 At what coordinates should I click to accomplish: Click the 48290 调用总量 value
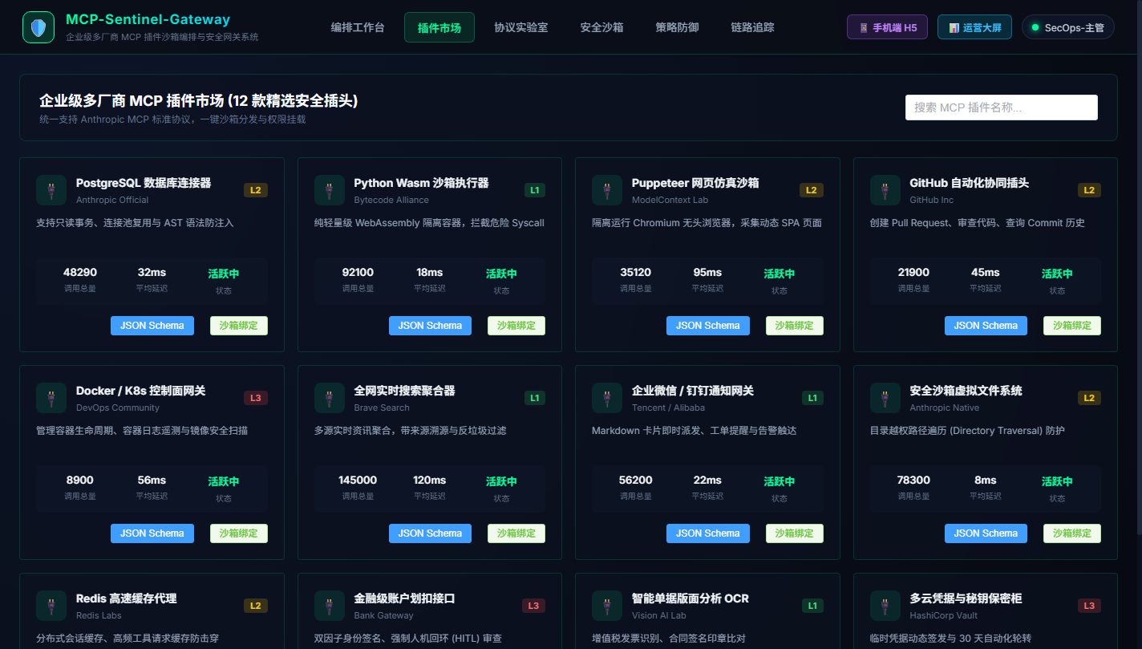80,273
